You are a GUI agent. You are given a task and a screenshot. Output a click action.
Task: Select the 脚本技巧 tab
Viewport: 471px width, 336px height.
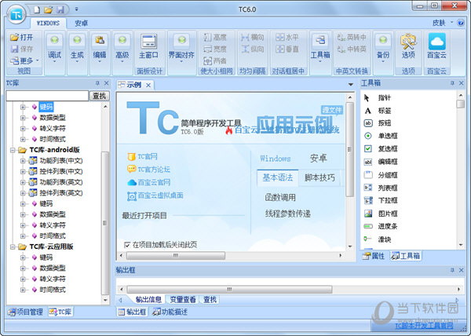(319, 178)
